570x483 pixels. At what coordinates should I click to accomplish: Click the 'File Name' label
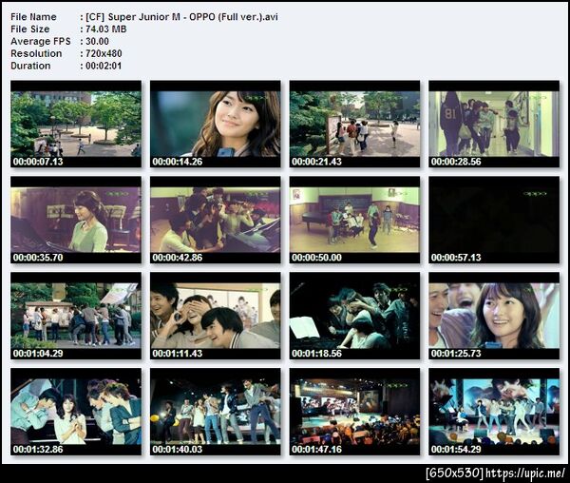[x=33, y=17]
